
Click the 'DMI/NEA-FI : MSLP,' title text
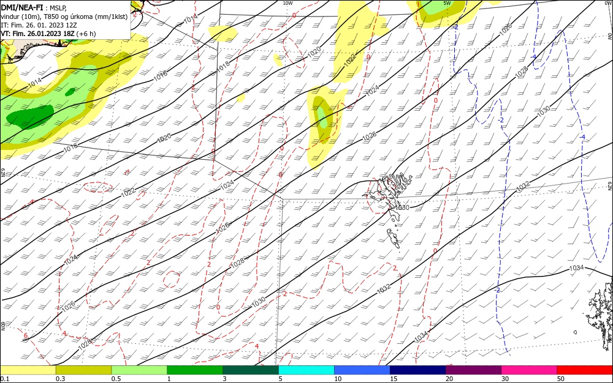34,7
